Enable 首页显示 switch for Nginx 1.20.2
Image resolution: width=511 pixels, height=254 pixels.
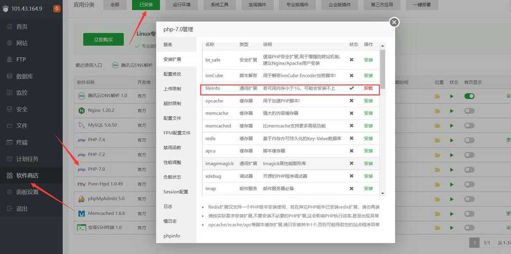pos(469,111)
